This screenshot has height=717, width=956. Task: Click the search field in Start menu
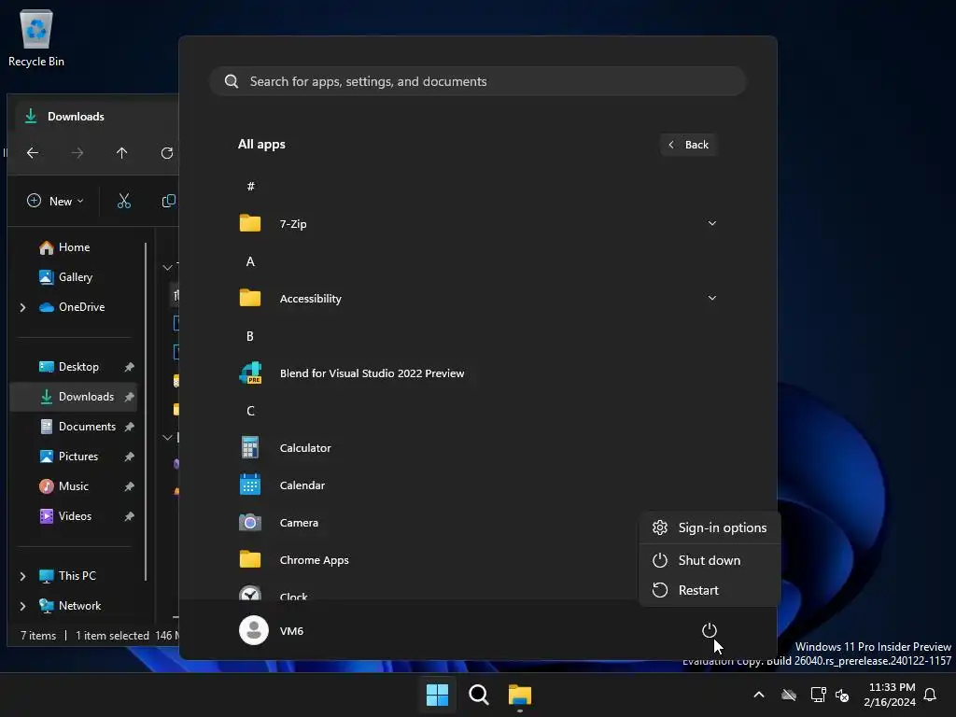coord(477,81)
